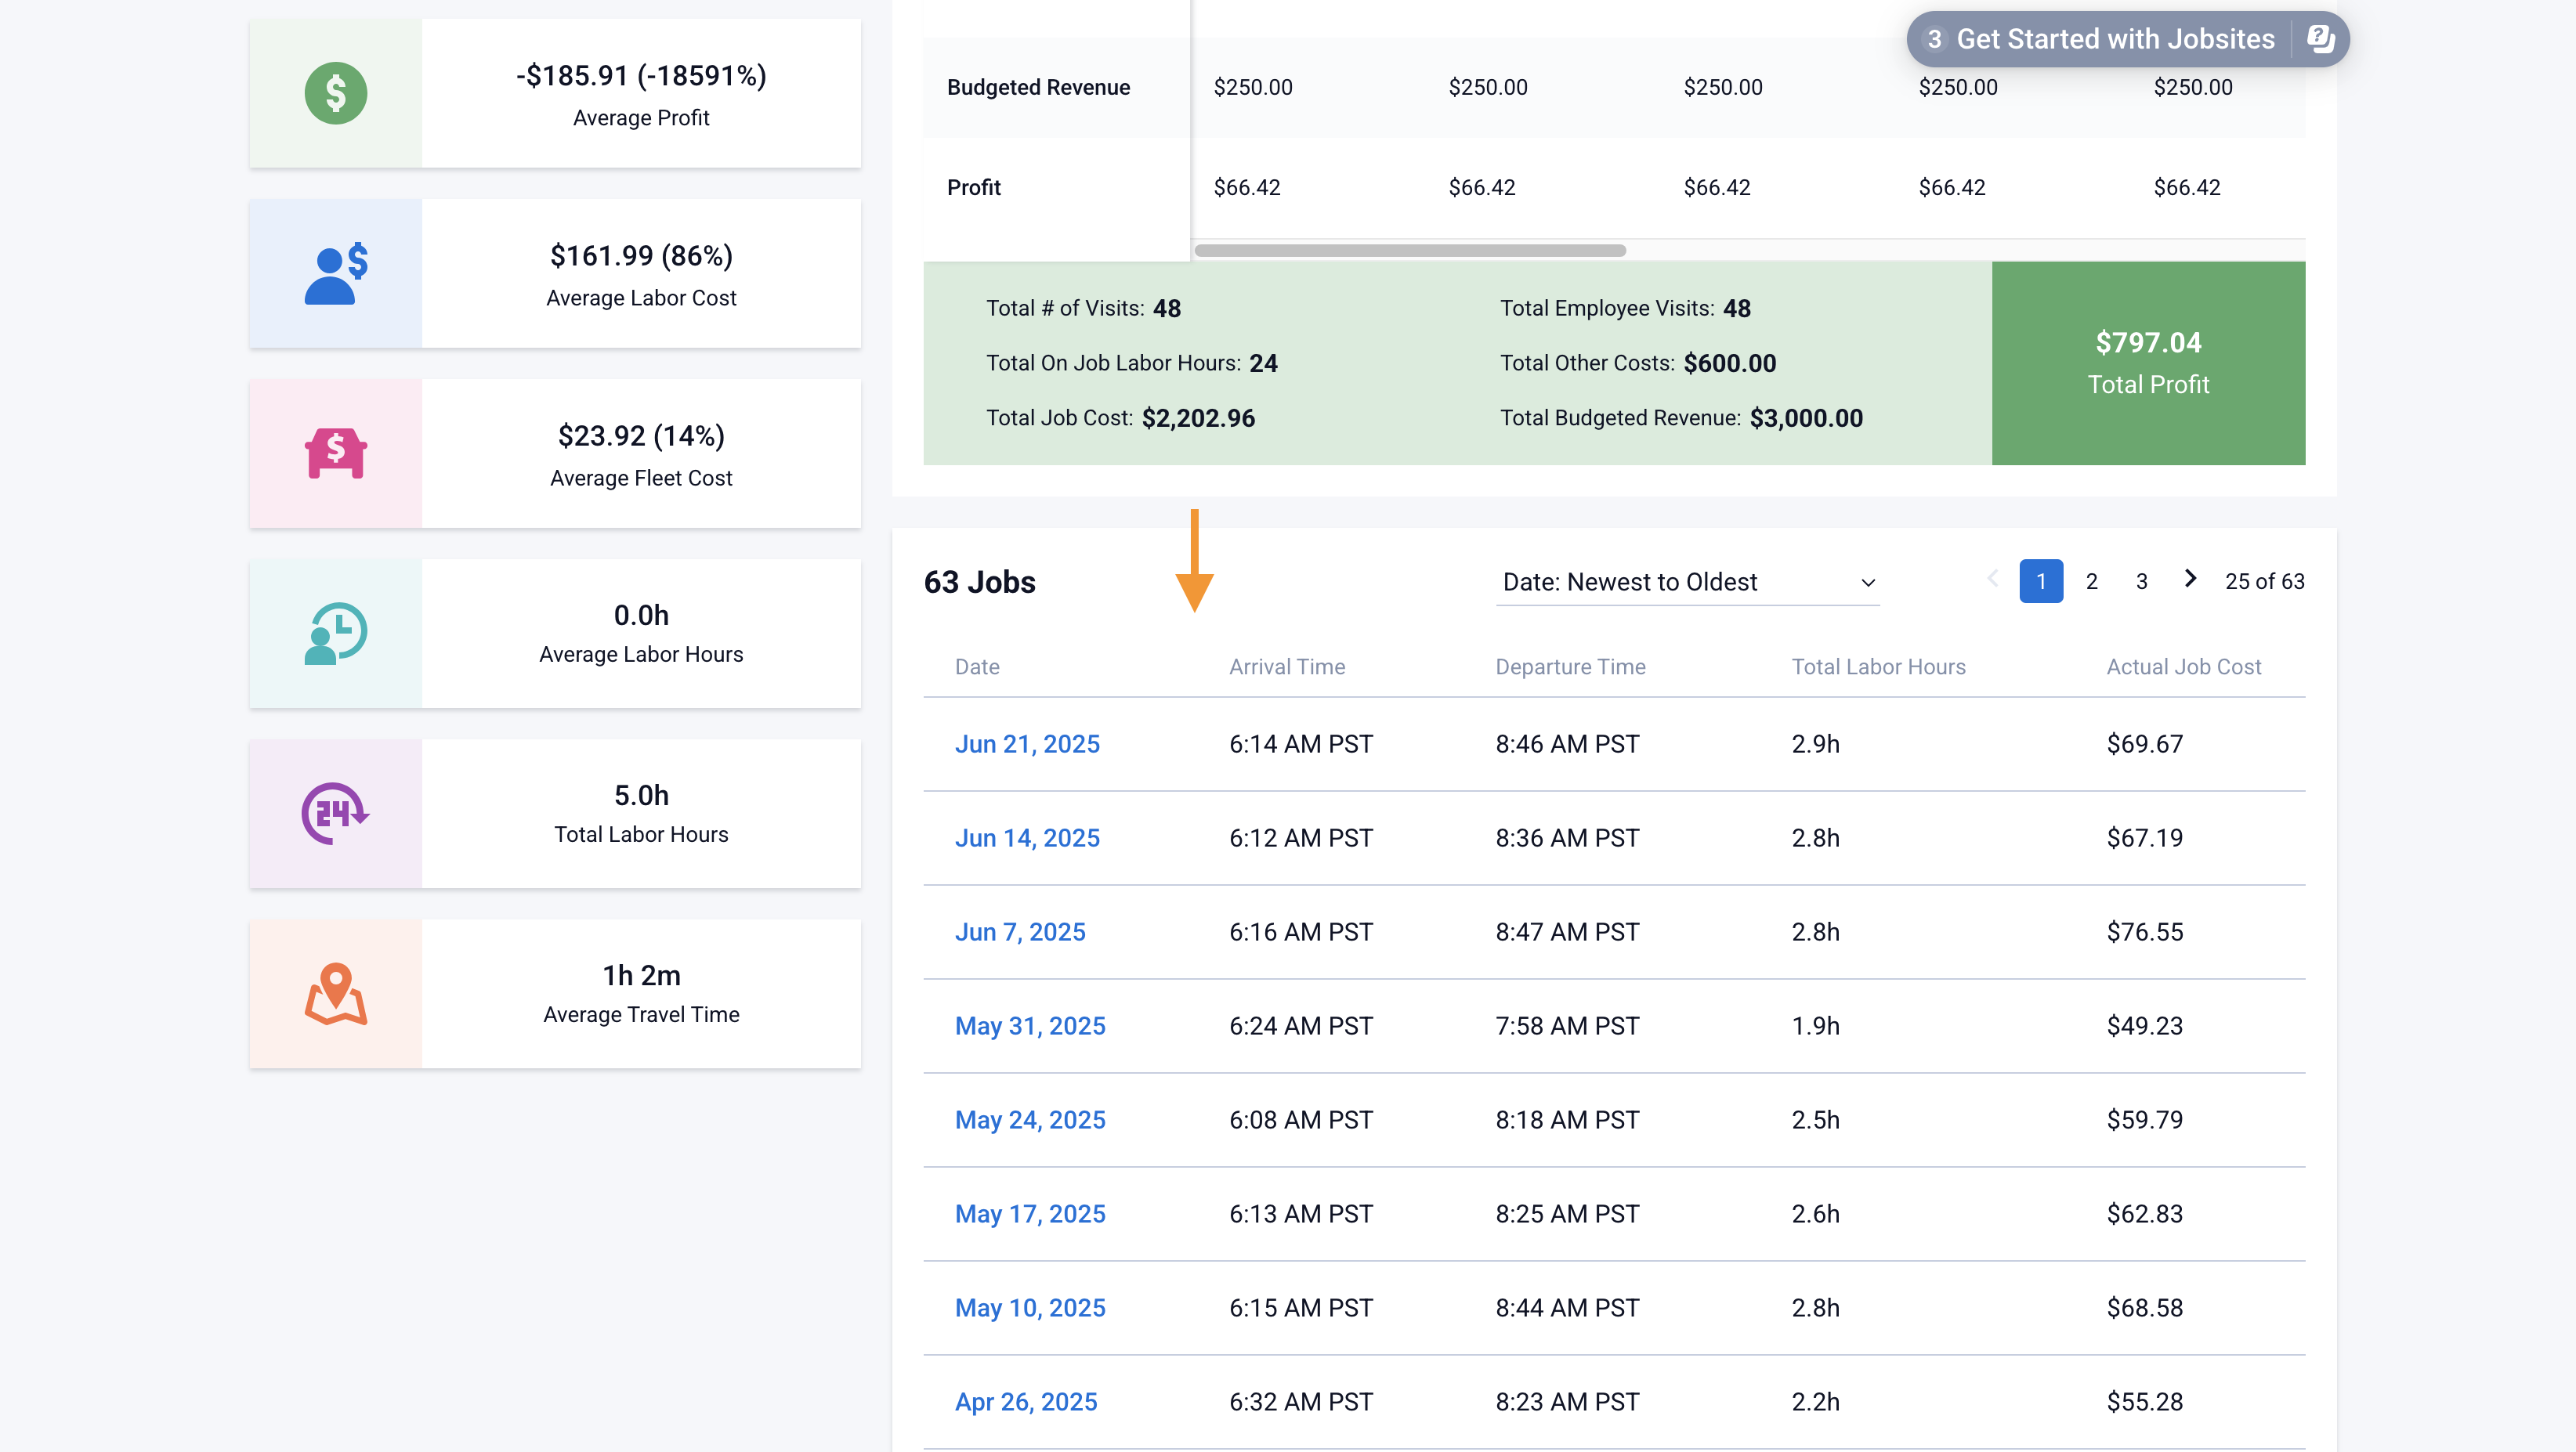Click the sort dropdown chevron arrow
Image resolution: width=2576 pixels, height=1452 pixels.
pyautogui.click(x=1867, y=583)
